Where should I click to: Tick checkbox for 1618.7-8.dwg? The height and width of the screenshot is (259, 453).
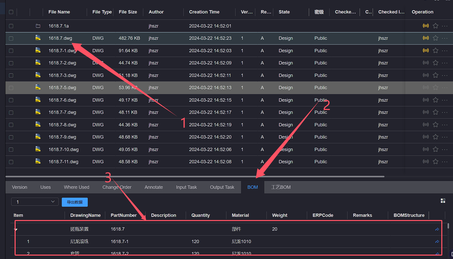(11, 125)
